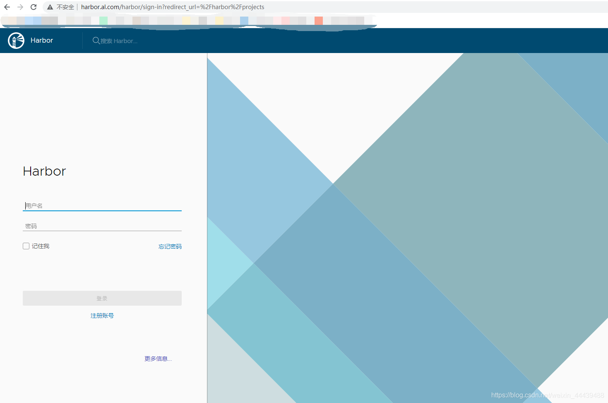Click into the 密码 password field

pyautogui.click(x=102, y=226)
